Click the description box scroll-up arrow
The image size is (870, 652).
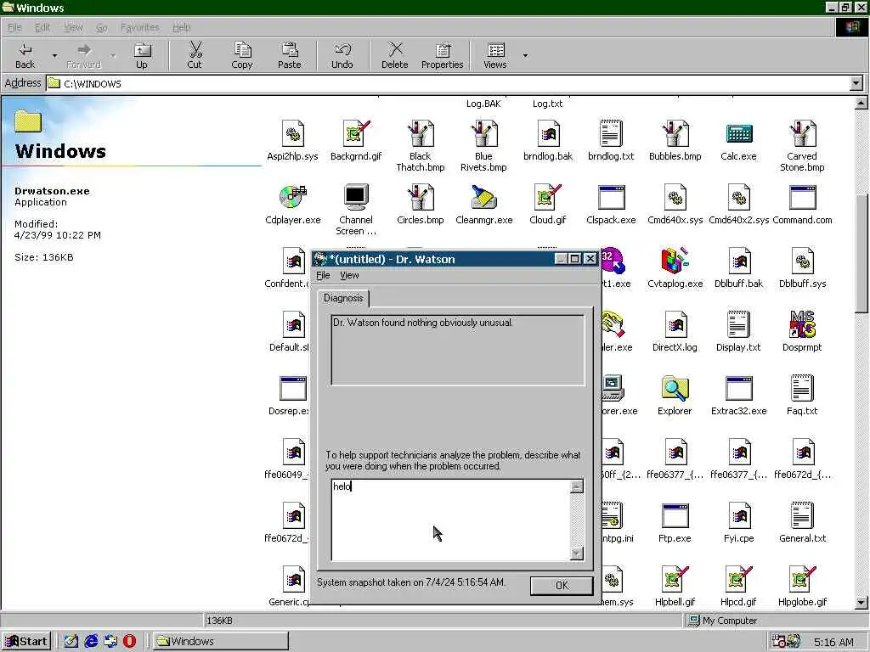pos(577,486)
